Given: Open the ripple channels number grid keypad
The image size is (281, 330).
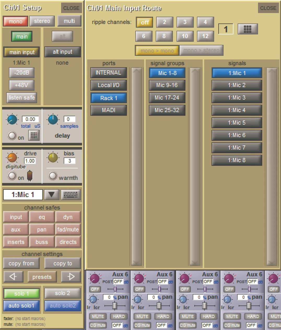Looking at the screenshot, I should [x=248, y=29].
